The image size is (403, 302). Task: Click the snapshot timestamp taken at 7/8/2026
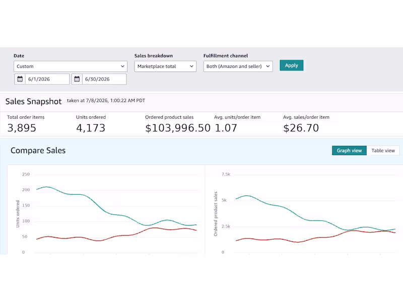[x=106, y=100]
